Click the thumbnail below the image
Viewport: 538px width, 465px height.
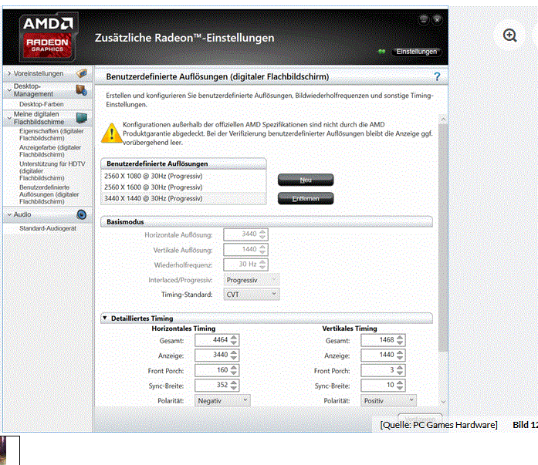[9, 450]
